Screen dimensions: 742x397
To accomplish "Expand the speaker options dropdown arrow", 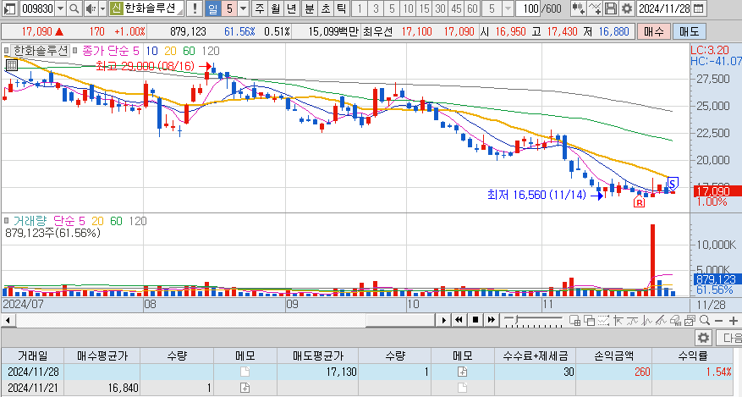I will [x=102, y=8].
